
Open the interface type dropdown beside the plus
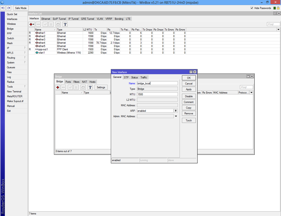33,24
